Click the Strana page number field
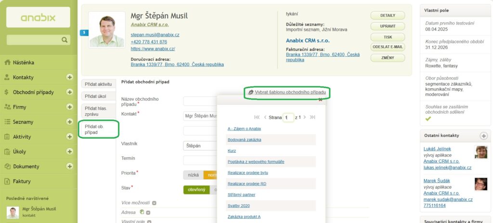Viewport: 493px width, 223px height. coord(288,118)
